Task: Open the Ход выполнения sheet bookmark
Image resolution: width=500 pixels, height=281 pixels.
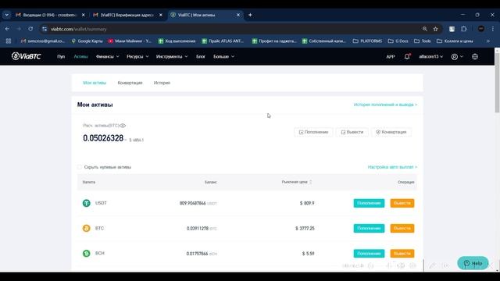Action: pos(177,41)
